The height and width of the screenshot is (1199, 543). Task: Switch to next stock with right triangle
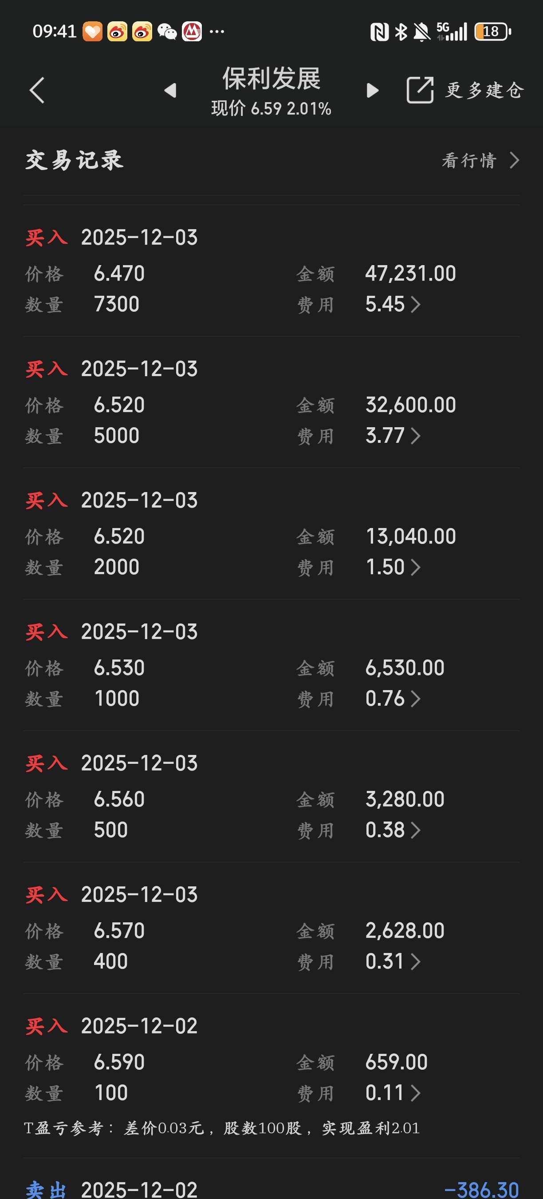tap(372, 90)
